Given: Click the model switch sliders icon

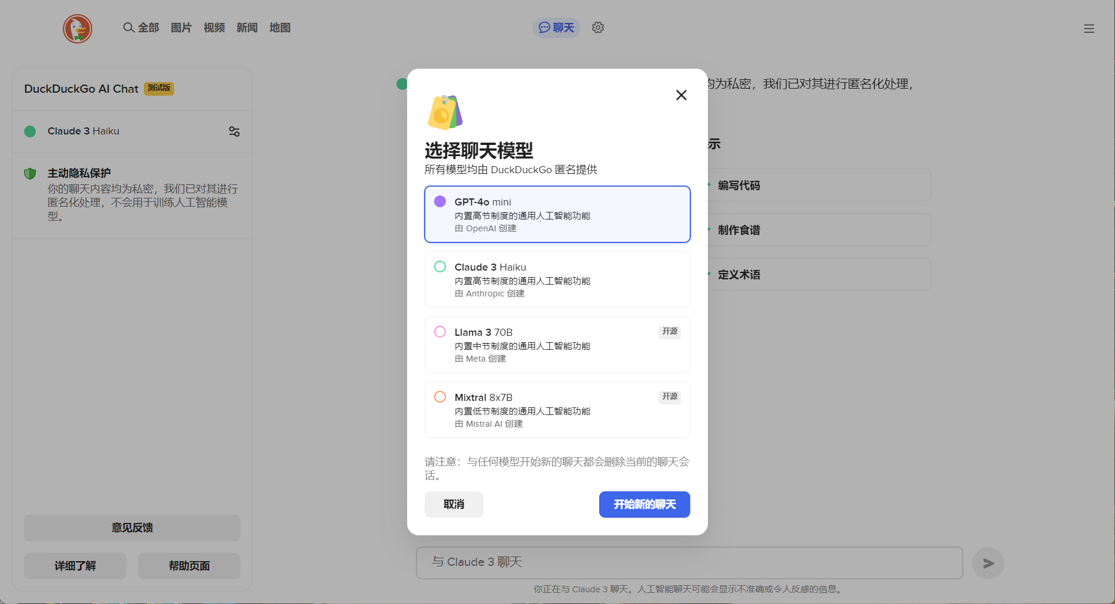Looking at the screenshot, I should coord(234,131).
